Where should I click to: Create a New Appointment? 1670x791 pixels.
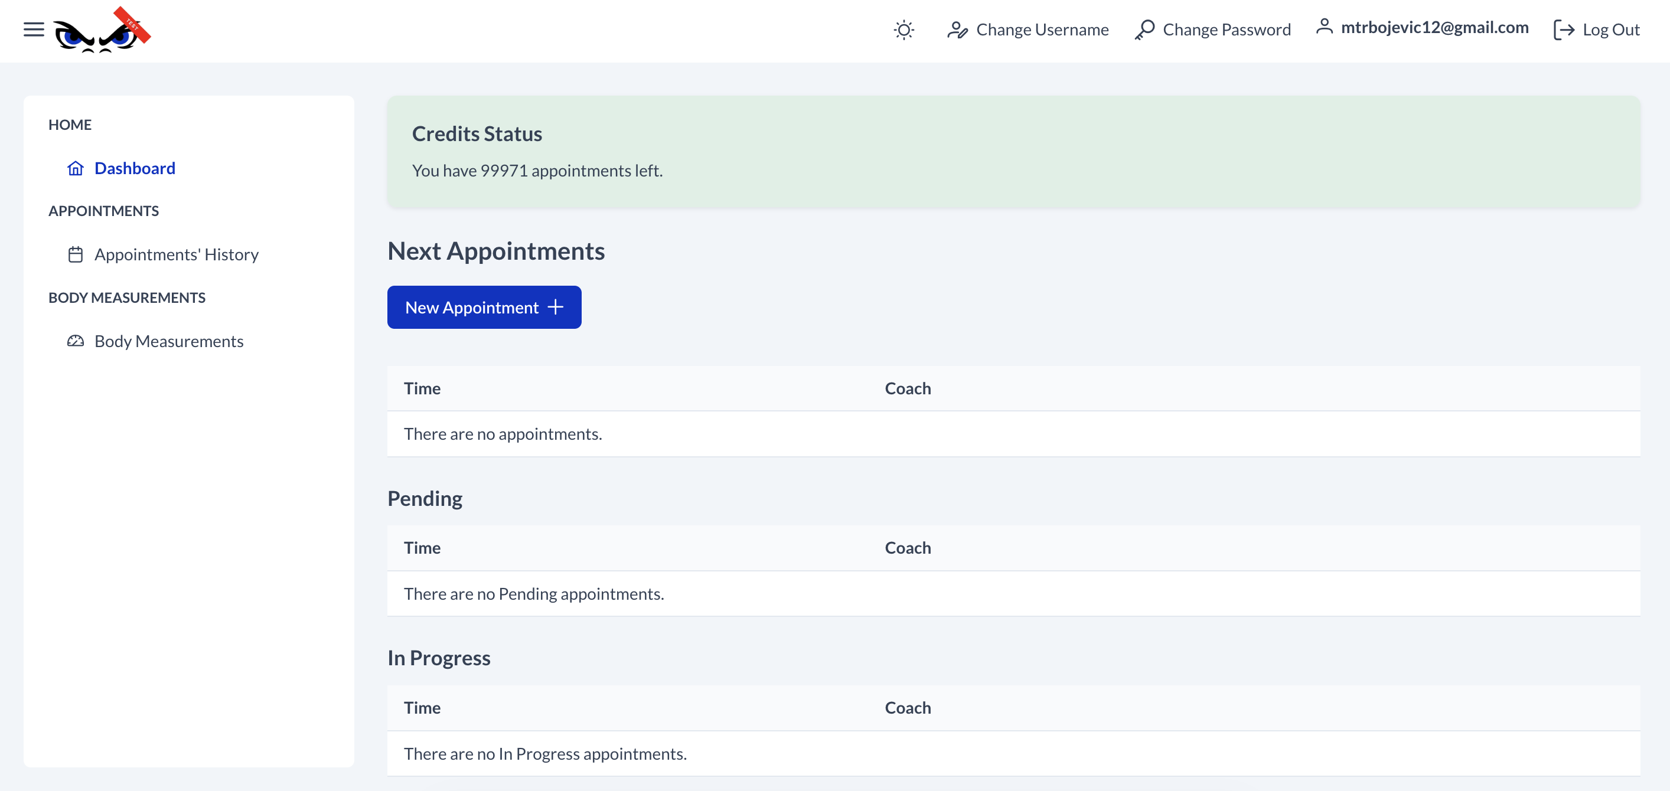(x=484, y=307)
